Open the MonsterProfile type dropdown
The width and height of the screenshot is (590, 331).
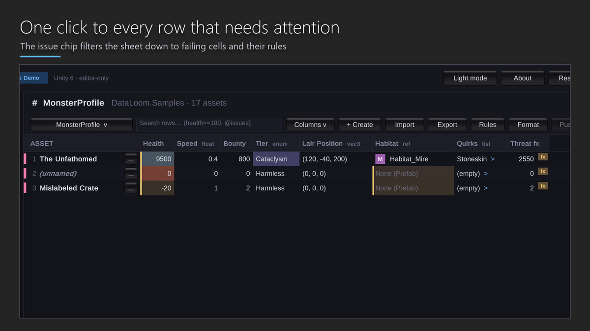tap(82, 125)
